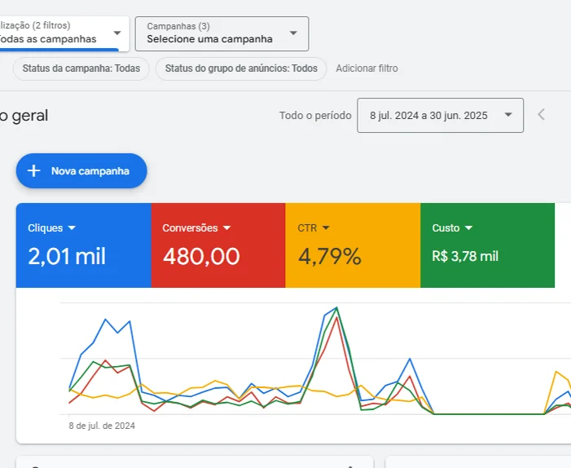
Task: Click the 'Nova campanha' button
Action: pos(81,171)
